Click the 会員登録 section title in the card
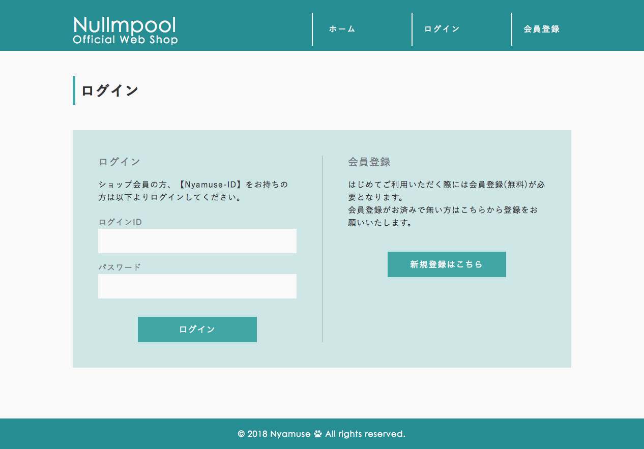Image resolution: width=644 pixels, height=449 pixels. 368,162
